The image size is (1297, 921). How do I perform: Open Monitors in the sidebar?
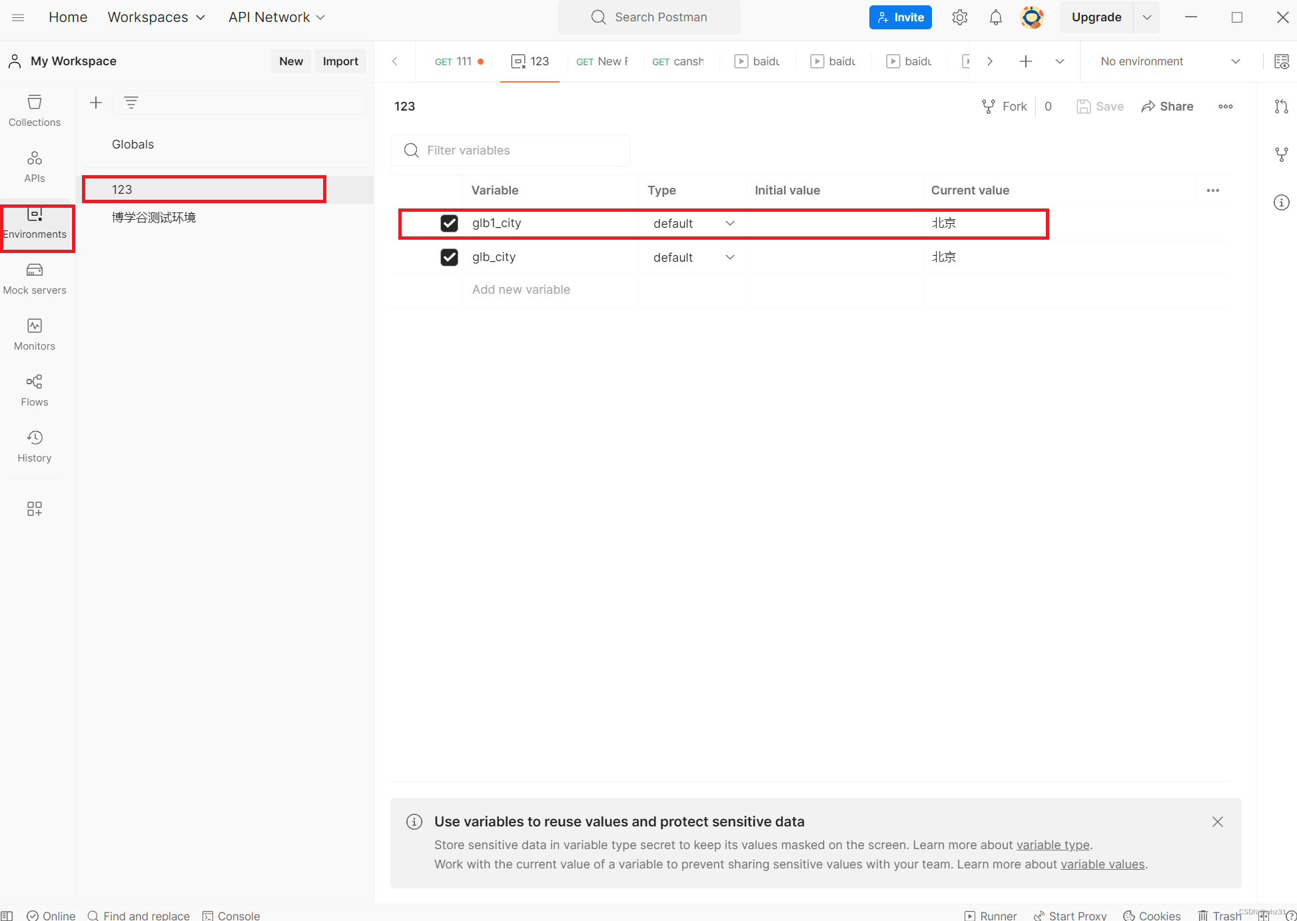[35, 334]
